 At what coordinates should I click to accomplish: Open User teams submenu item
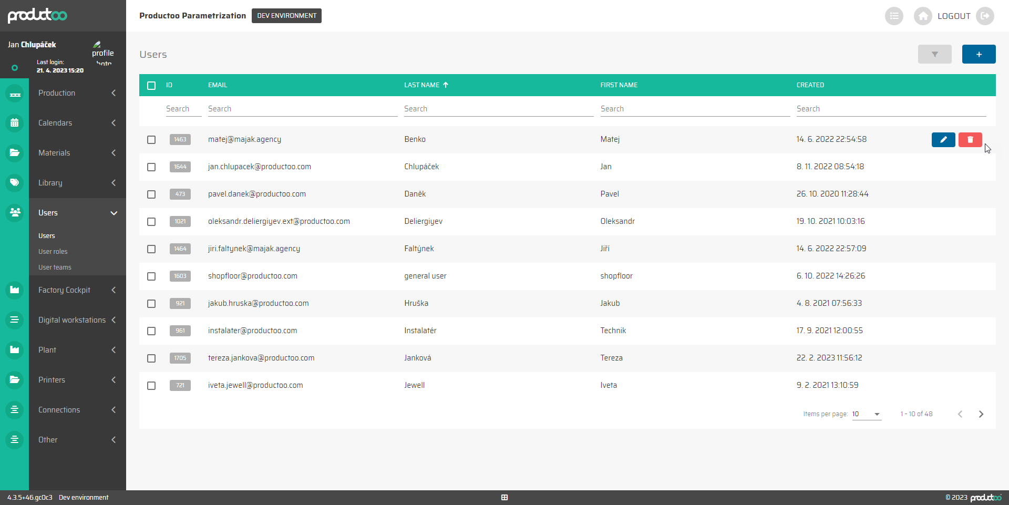[55, 267]
